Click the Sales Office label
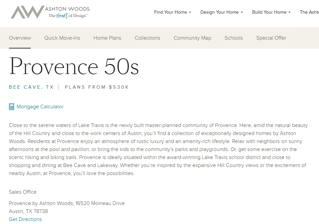Image resolution: width=319 pixels, height=224 pixels. point(23,192)
